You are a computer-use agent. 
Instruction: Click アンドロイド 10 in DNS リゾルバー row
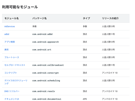(110, 91)
